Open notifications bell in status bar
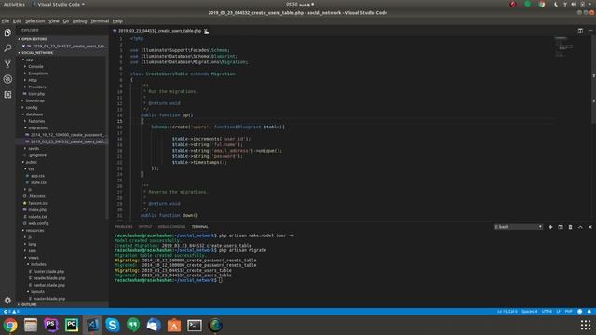596x335 pixels. click(589, 312)
